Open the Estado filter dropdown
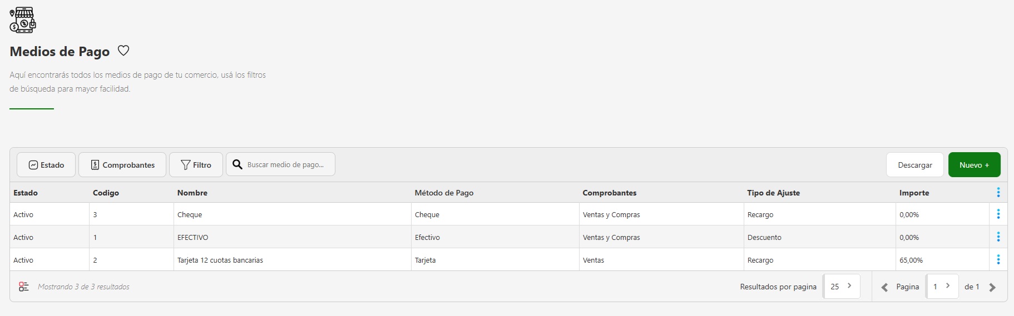The width and height of the screenshot is (1014, 316). (x=46, y=165)
